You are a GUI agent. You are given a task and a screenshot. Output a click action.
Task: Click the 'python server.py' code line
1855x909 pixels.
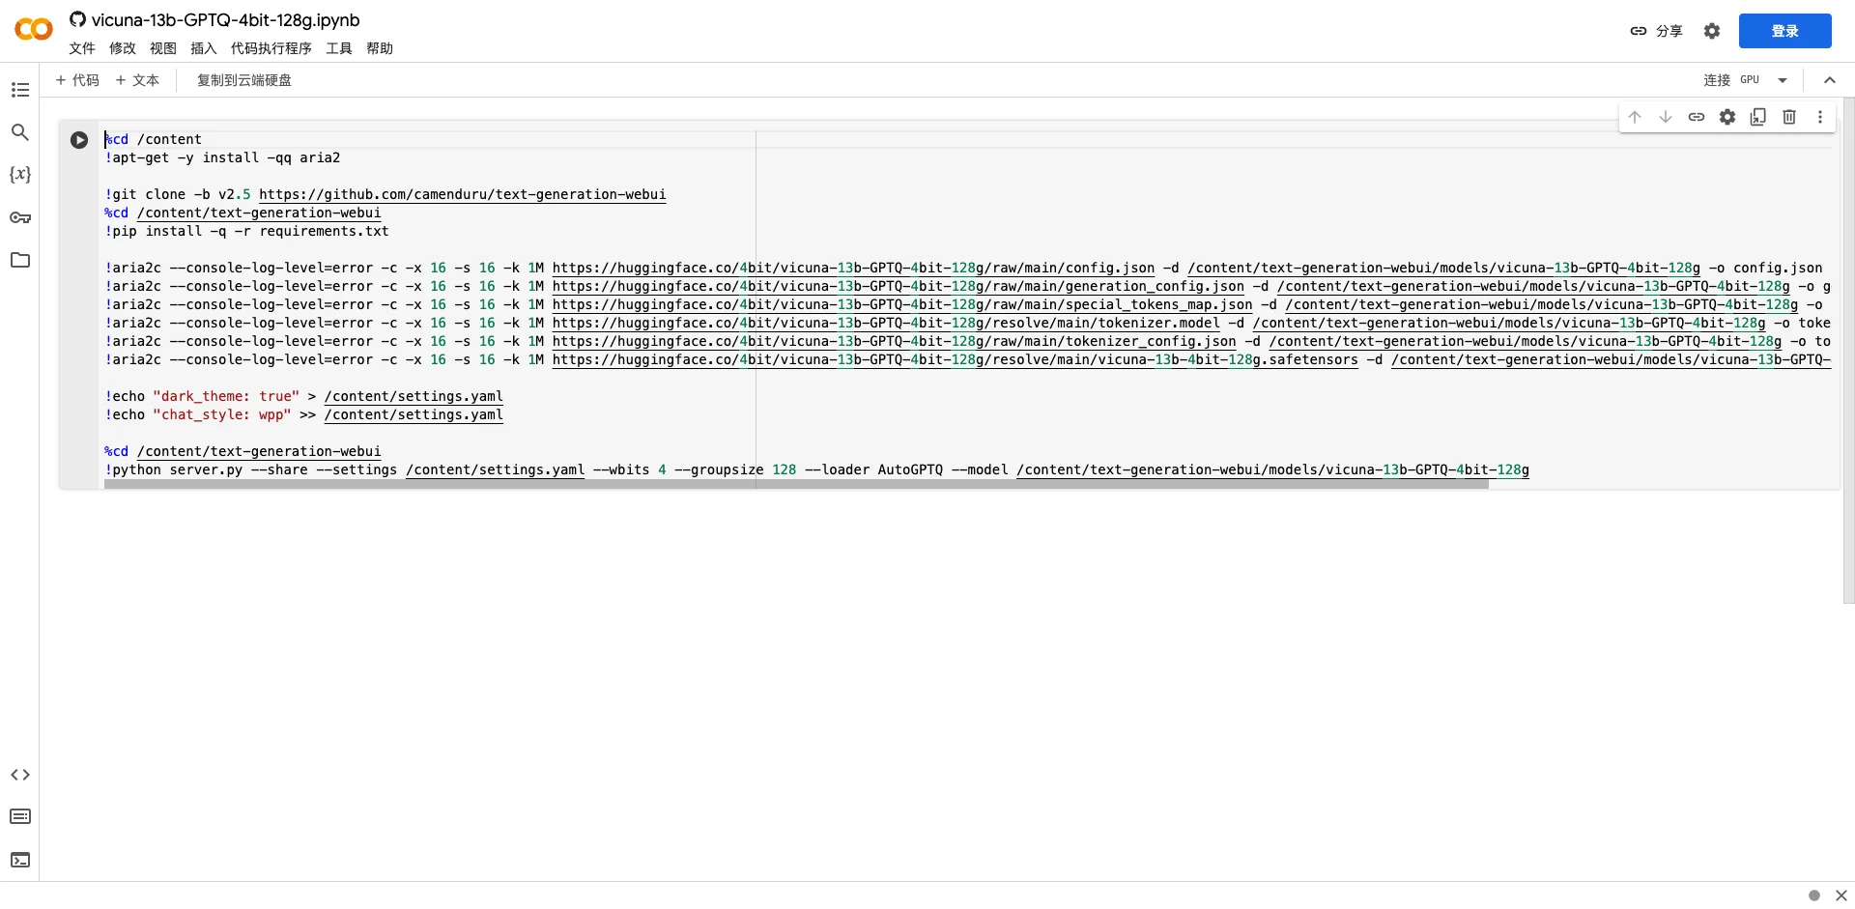pos(816,470)
